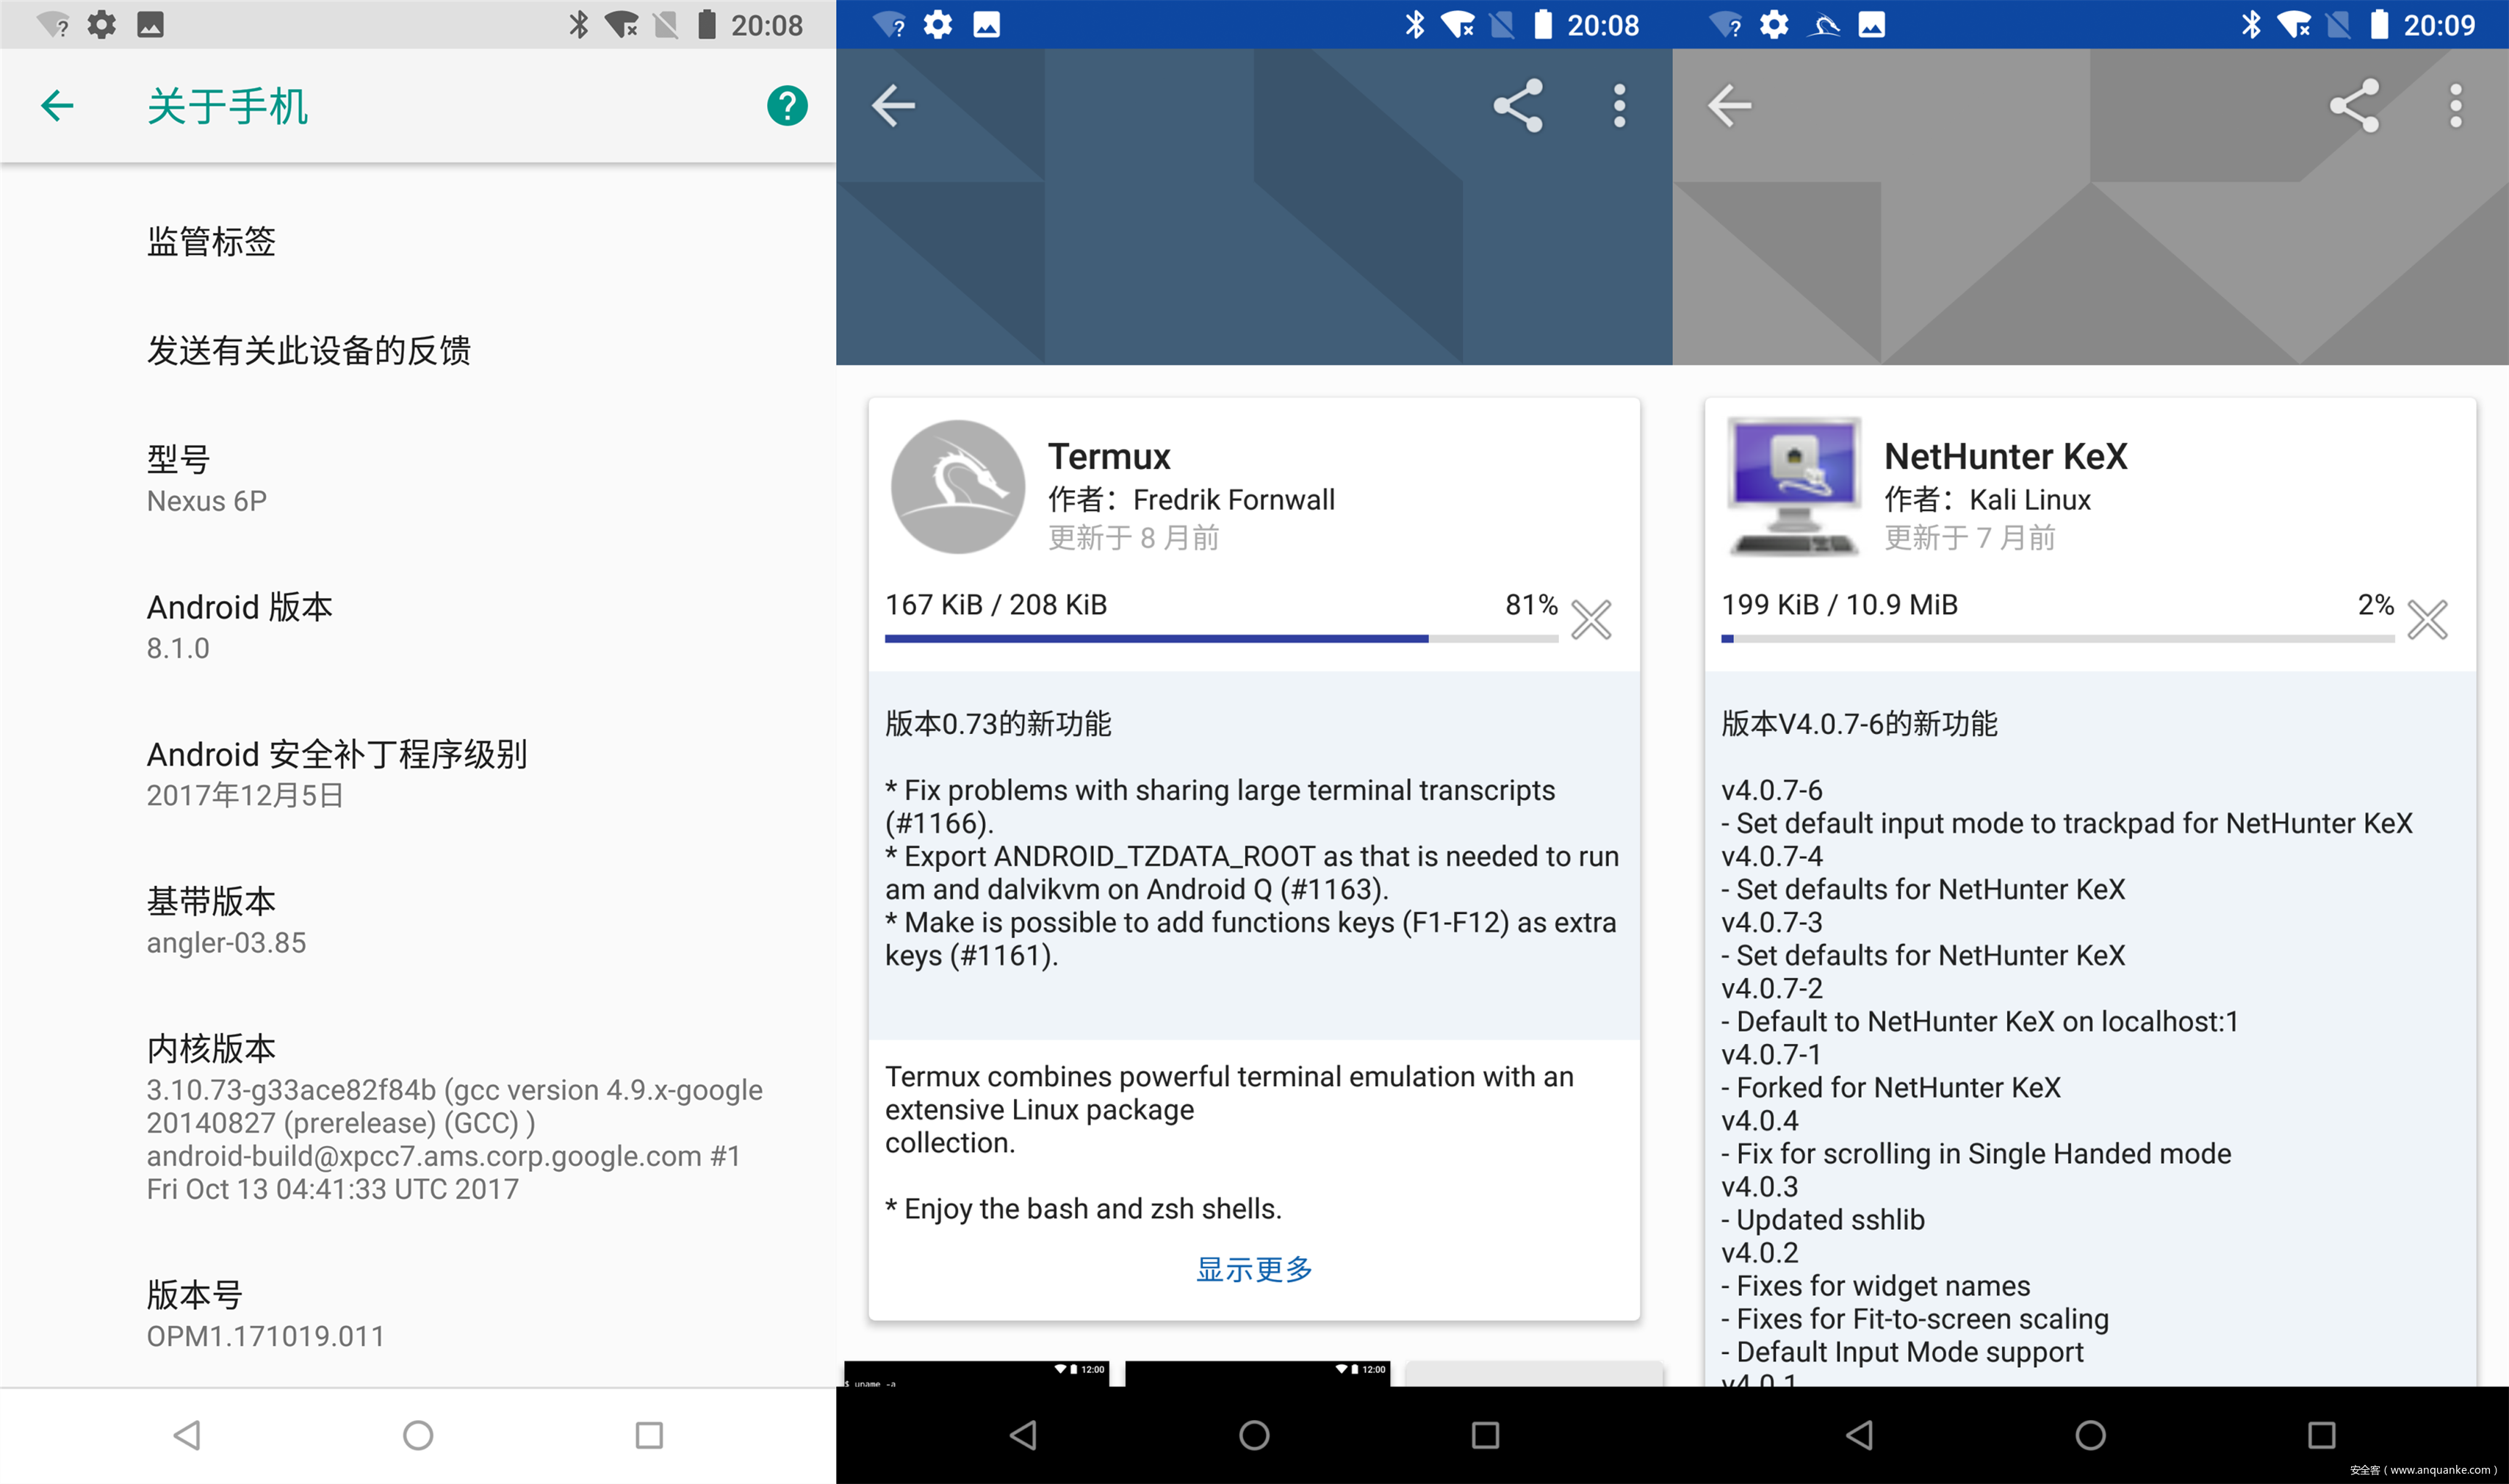This screenshot has width=2509, height=1484.
Task: Tap the Termux download progress bar
Action: (x=1220, y=638)
